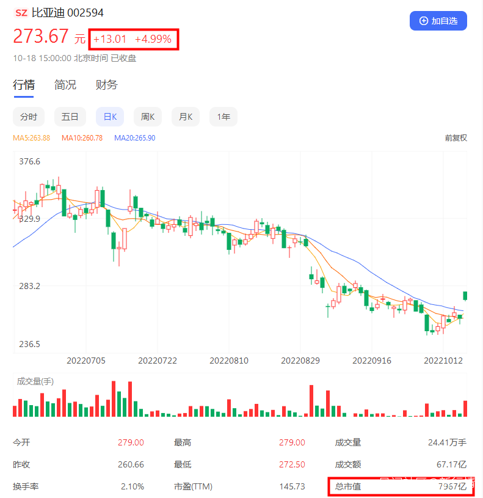Screen dimensions: 483x498
Task: Select the 日K chart period
Action: click(x=110, y=117)
